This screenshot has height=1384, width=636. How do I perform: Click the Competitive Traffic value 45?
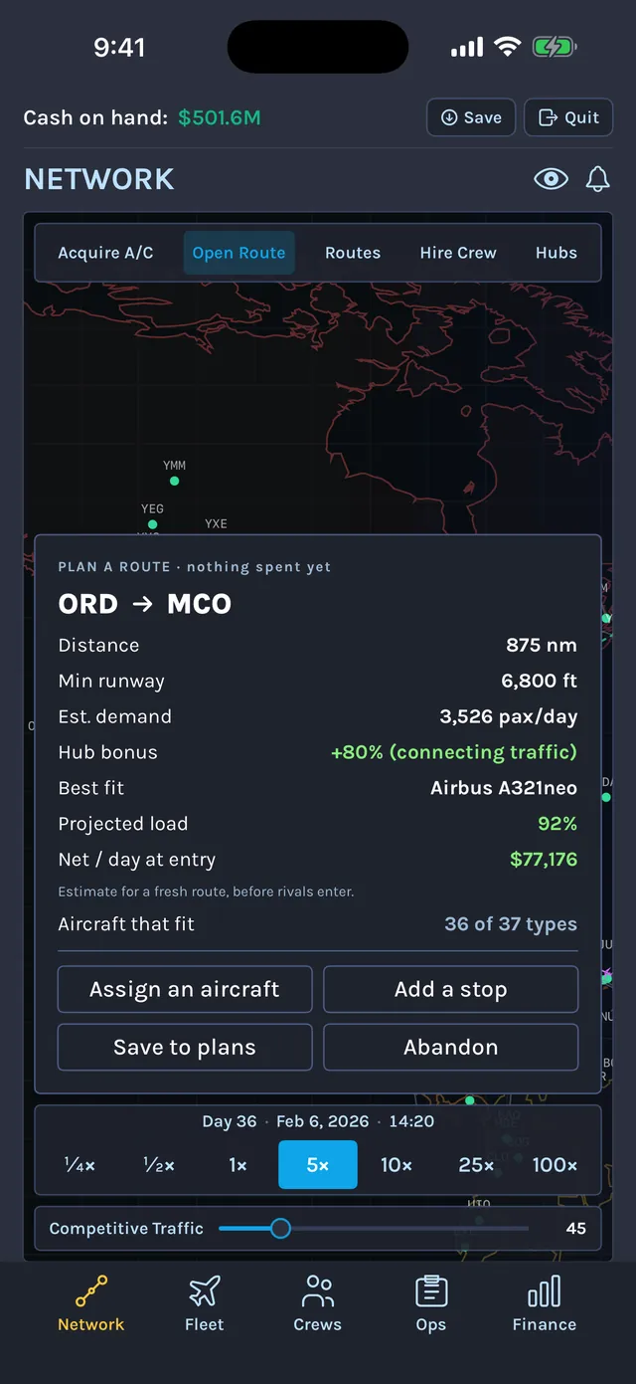pyautogui.click(x=575, y=1229)
